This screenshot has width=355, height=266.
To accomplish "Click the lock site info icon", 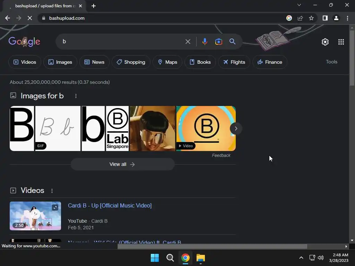I will coord(44,18).
